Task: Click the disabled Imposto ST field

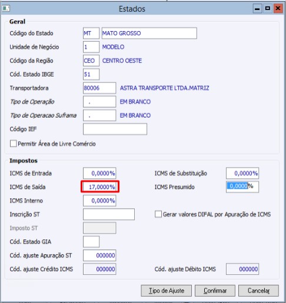Action: click(99, 228)
